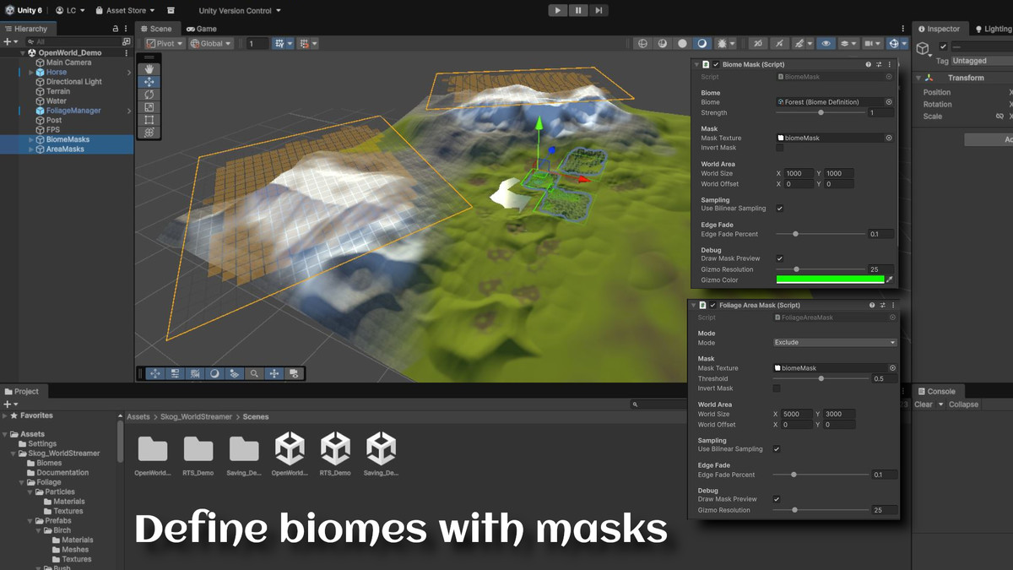Expand the AreaMasks object
This screenshot has height=570, width=1013.
[x=30, y=149]
